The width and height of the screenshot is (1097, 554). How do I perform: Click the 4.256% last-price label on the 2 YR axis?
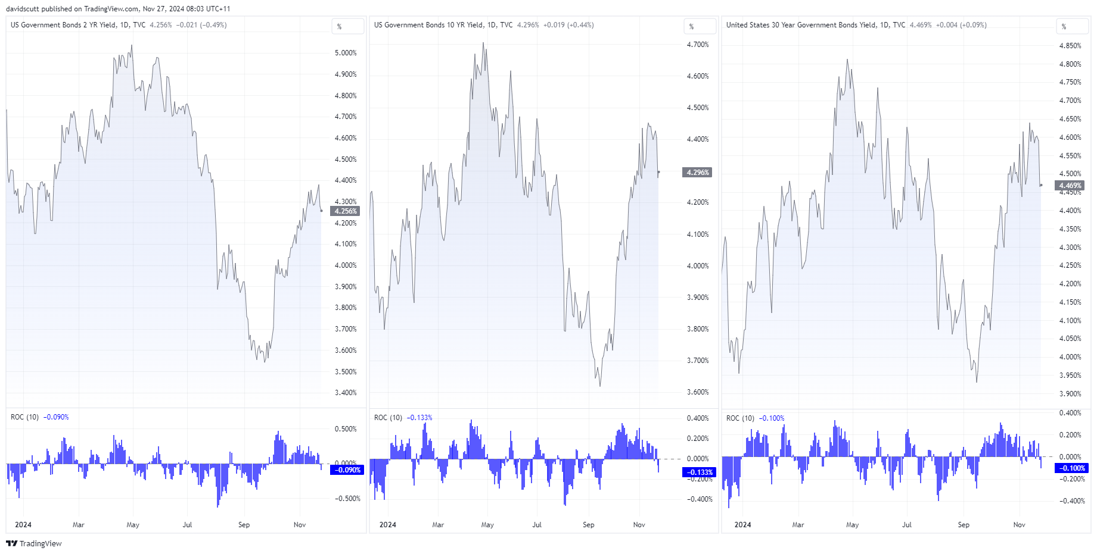tap(345, 211)
